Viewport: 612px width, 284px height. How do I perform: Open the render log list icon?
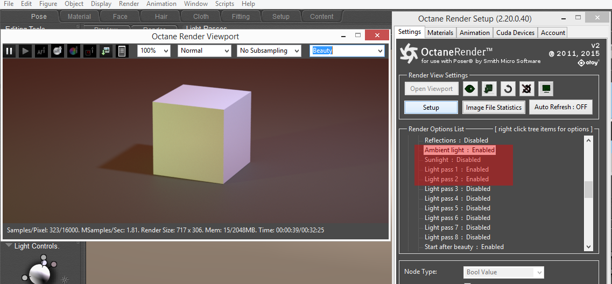click(x=122, y=51)
